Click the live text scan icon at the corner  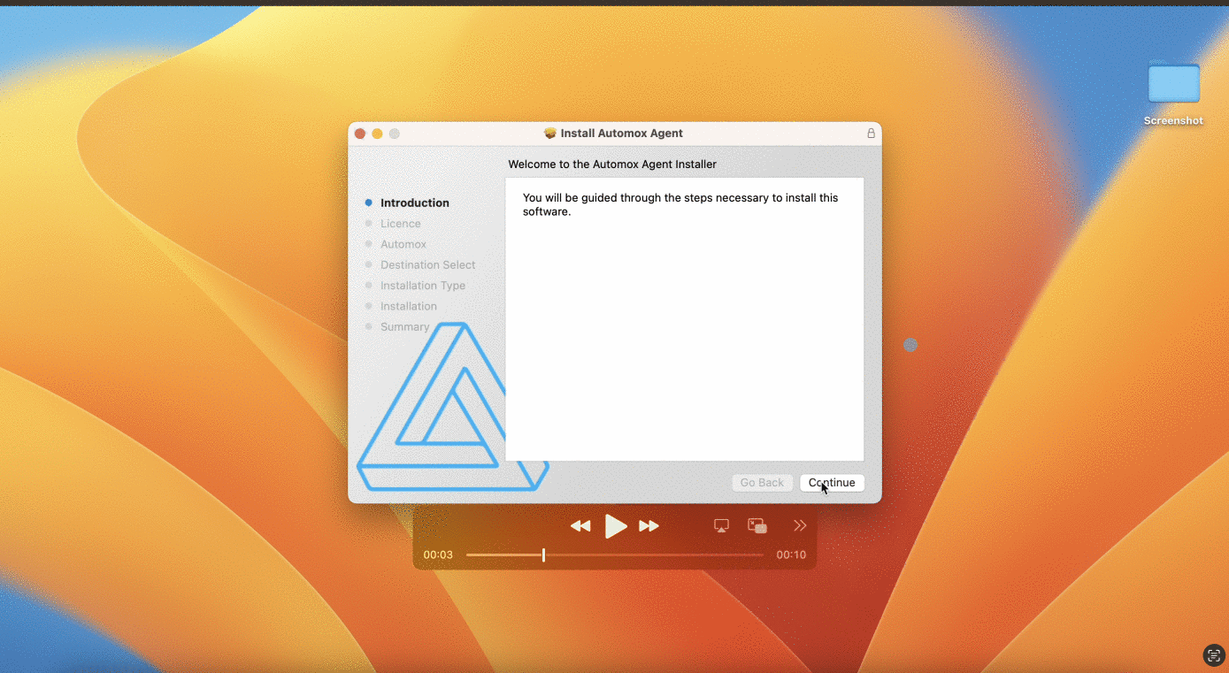[1213, 655]
